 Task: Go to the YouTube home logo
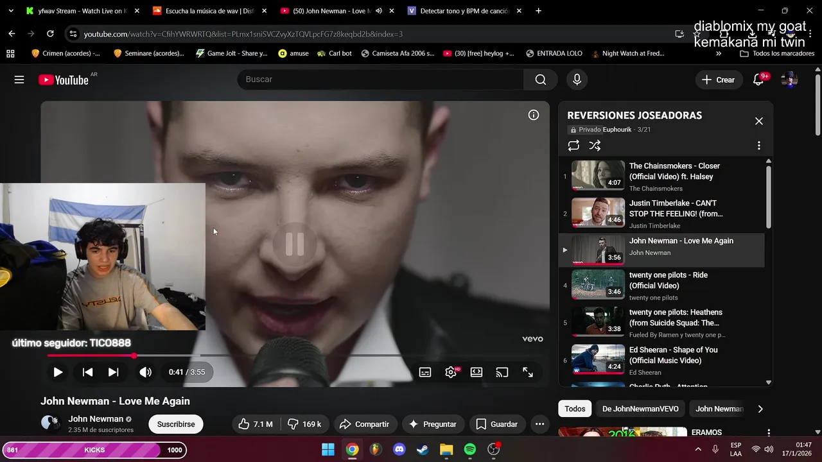64,80
